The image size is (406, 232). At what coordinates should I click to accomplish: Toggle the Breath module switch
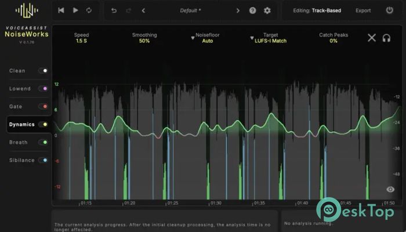pos(43,142)
